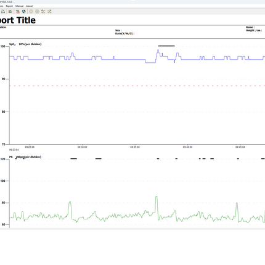Image resolution: width=265 pixels, height=265 pixels.
Task: Click the dark globe toolbar icon
Action: 24,12
